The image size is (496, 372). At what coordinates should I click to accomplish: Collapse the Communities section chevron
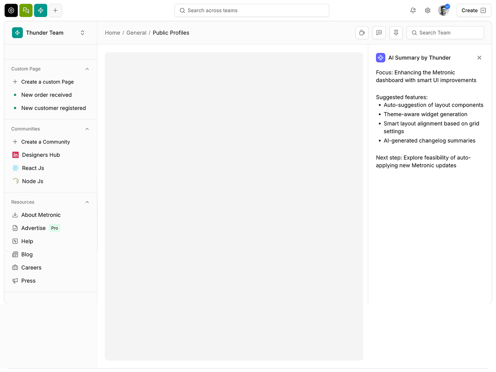tap(87, 129)
